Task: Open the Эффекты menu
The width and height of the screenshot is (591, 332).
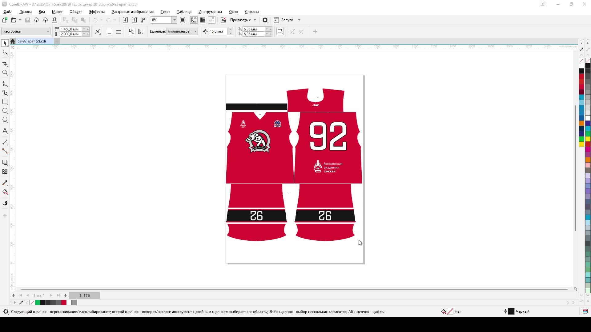Action: (97, 12)
